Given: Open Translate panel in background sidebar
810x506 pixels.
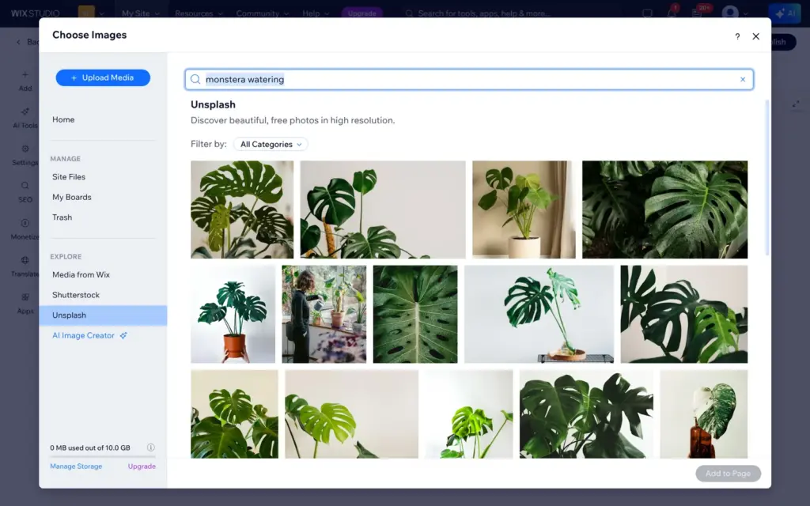Looking at the screenshot, I should click(x=25, y=266).
